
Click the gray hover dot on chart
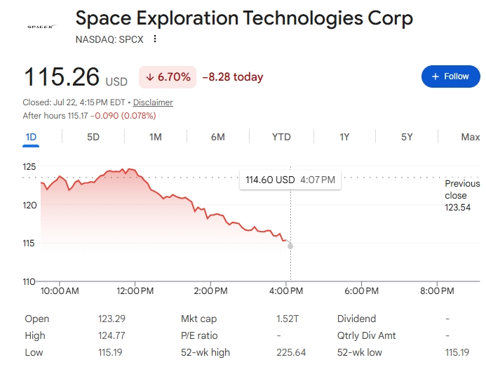click(290, 246)
